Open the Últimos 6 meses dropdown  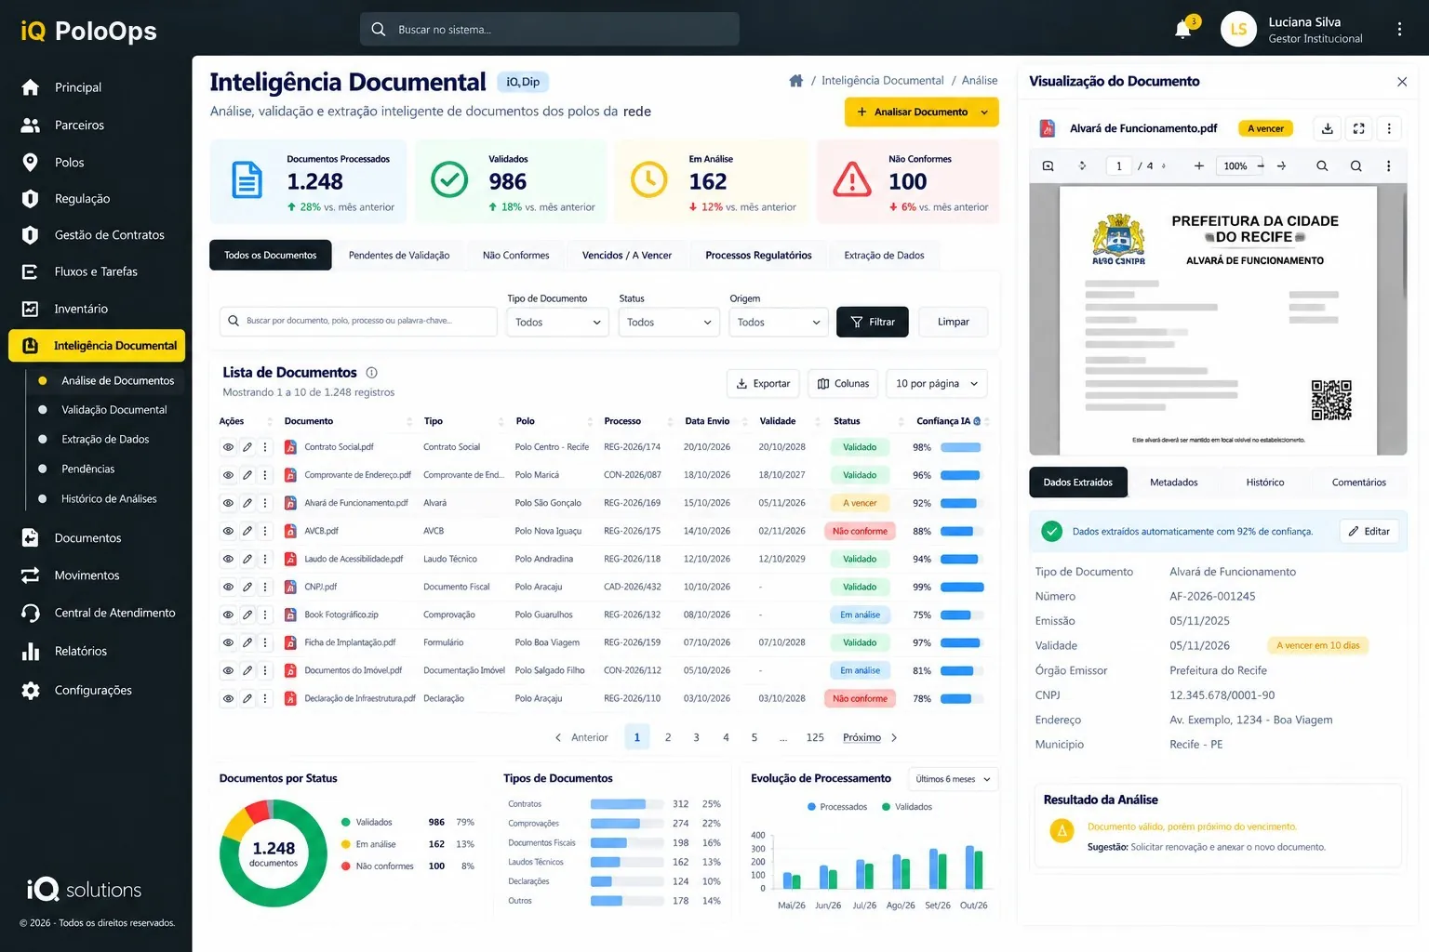(953, 779)
